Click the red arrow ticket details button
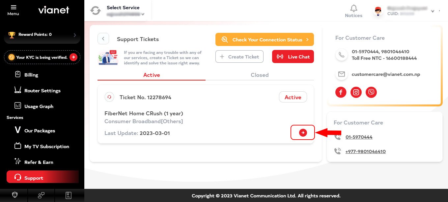Image resolution: width=448 pixels, height=202 pixels. (303, 132)
